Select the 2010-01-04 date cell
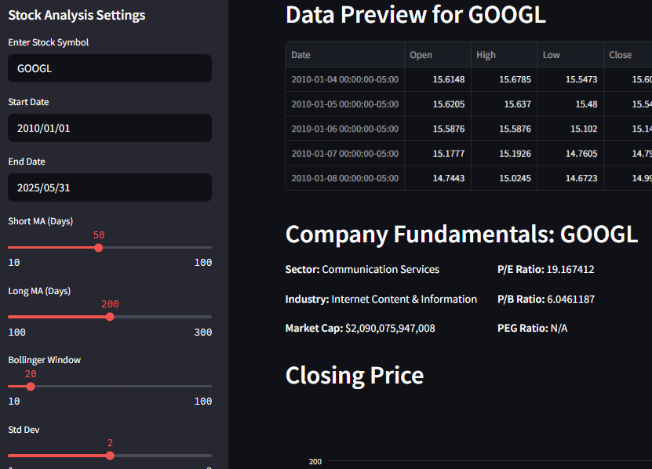Viewport: 652px width, 469px height. pos(344,80)
